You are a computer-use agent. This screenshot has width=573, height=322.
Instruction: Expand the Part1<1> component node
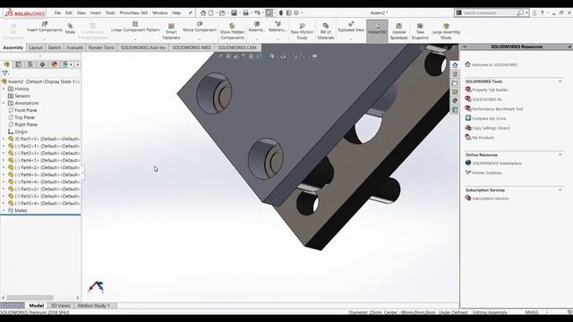[x=4, y=139]
